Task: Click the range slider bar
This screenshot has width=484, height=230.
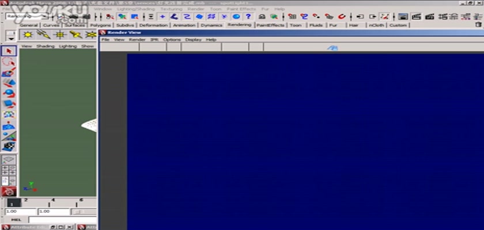Action: pyautogui.click(x=84, y=212)
